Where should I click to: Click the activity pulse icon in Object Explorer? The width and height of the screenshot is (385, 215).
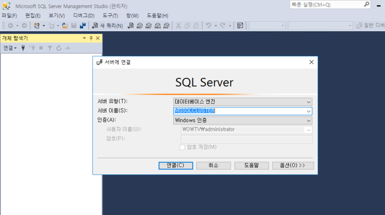(68, 48)
